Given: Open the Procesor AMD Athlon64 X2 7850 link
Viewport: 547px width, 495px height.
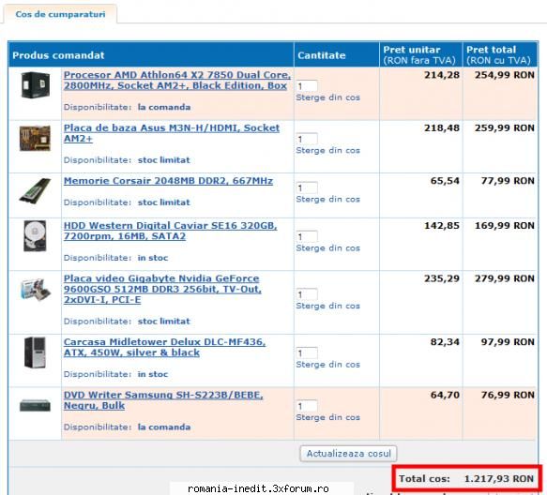Looking at the screenshot, I should (177, 81).
